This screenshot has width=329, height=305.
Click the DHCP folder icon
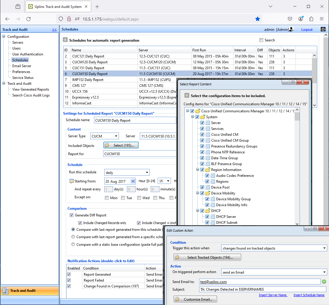[208, 211]
